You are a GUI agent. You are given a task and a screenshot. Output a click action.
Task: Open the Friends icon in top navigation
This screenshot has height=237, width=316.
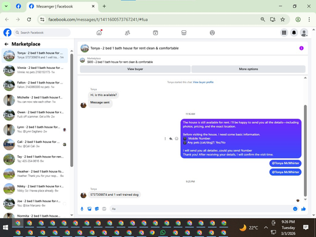[x=128, y=33]
